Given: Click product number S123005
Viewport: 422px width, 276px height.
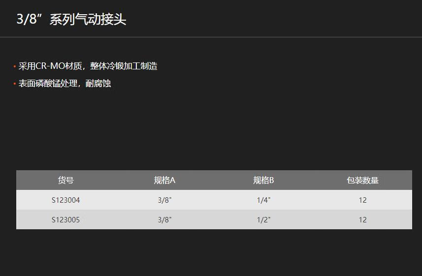Looking at the screenshot, I should click(x=65, y=220).
